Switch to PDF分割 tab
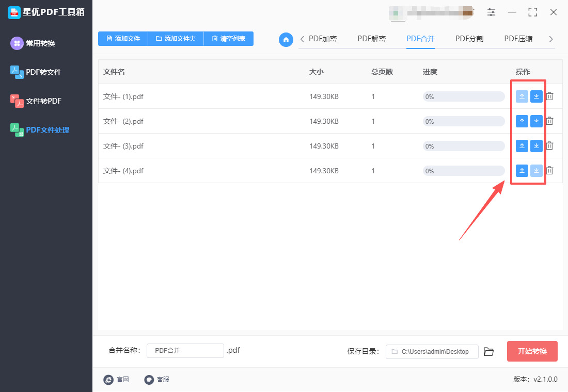Image resolution: width=568 pixels, height=392 pixels. 469,39
